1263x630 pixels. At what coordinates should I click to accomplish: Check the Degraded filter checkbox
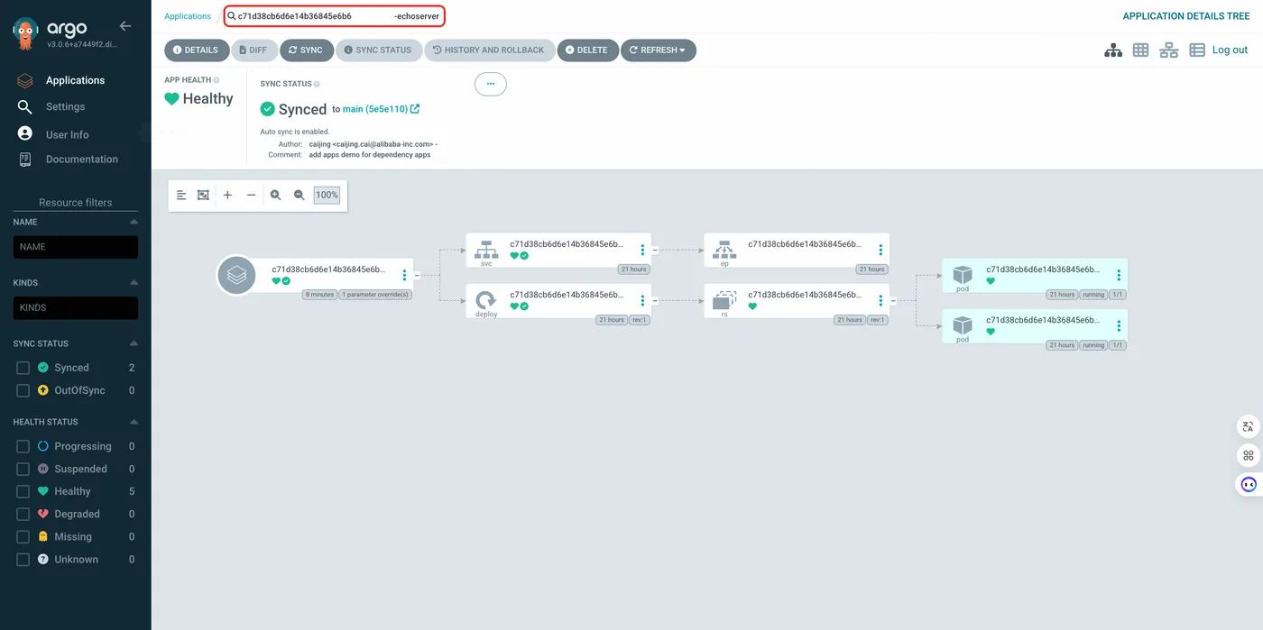(x=23, y=514)
